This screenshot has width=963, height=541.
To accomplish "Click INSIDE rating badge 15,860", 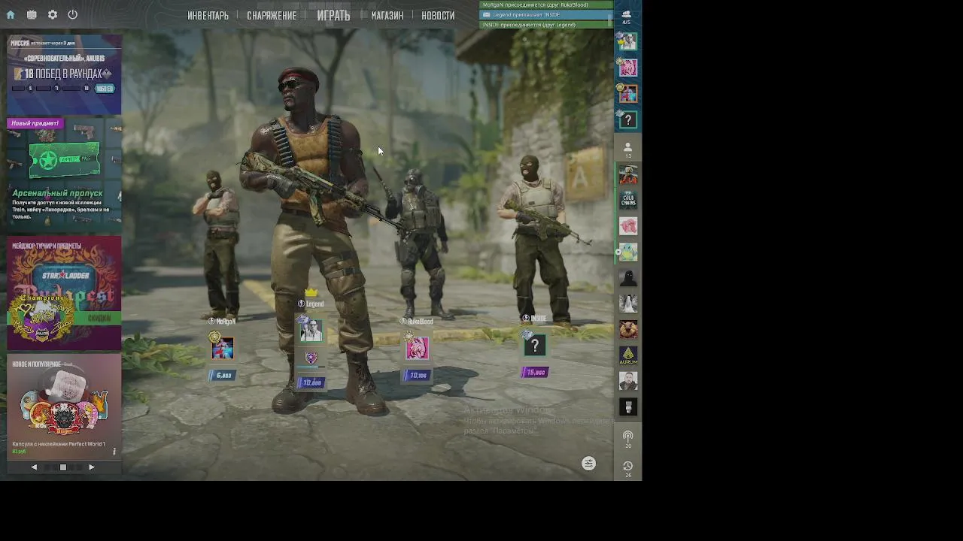I will [x=535, y=372].
